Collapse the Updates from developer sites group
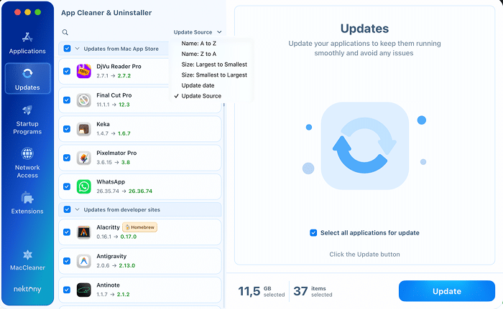The width and height of the screenshot is (503, 309). click(x=77, y=209)
